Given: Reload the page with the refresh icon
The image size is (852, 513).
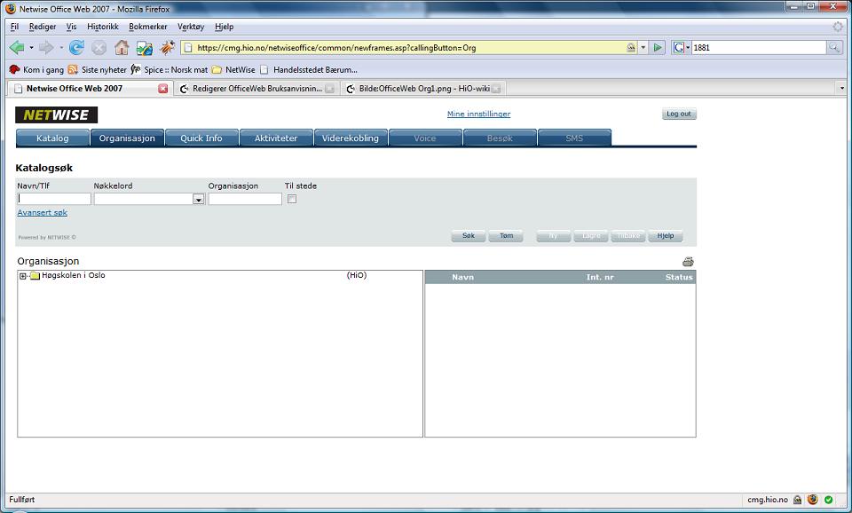Looking at the screenshot, I should [x=76, y=48].
